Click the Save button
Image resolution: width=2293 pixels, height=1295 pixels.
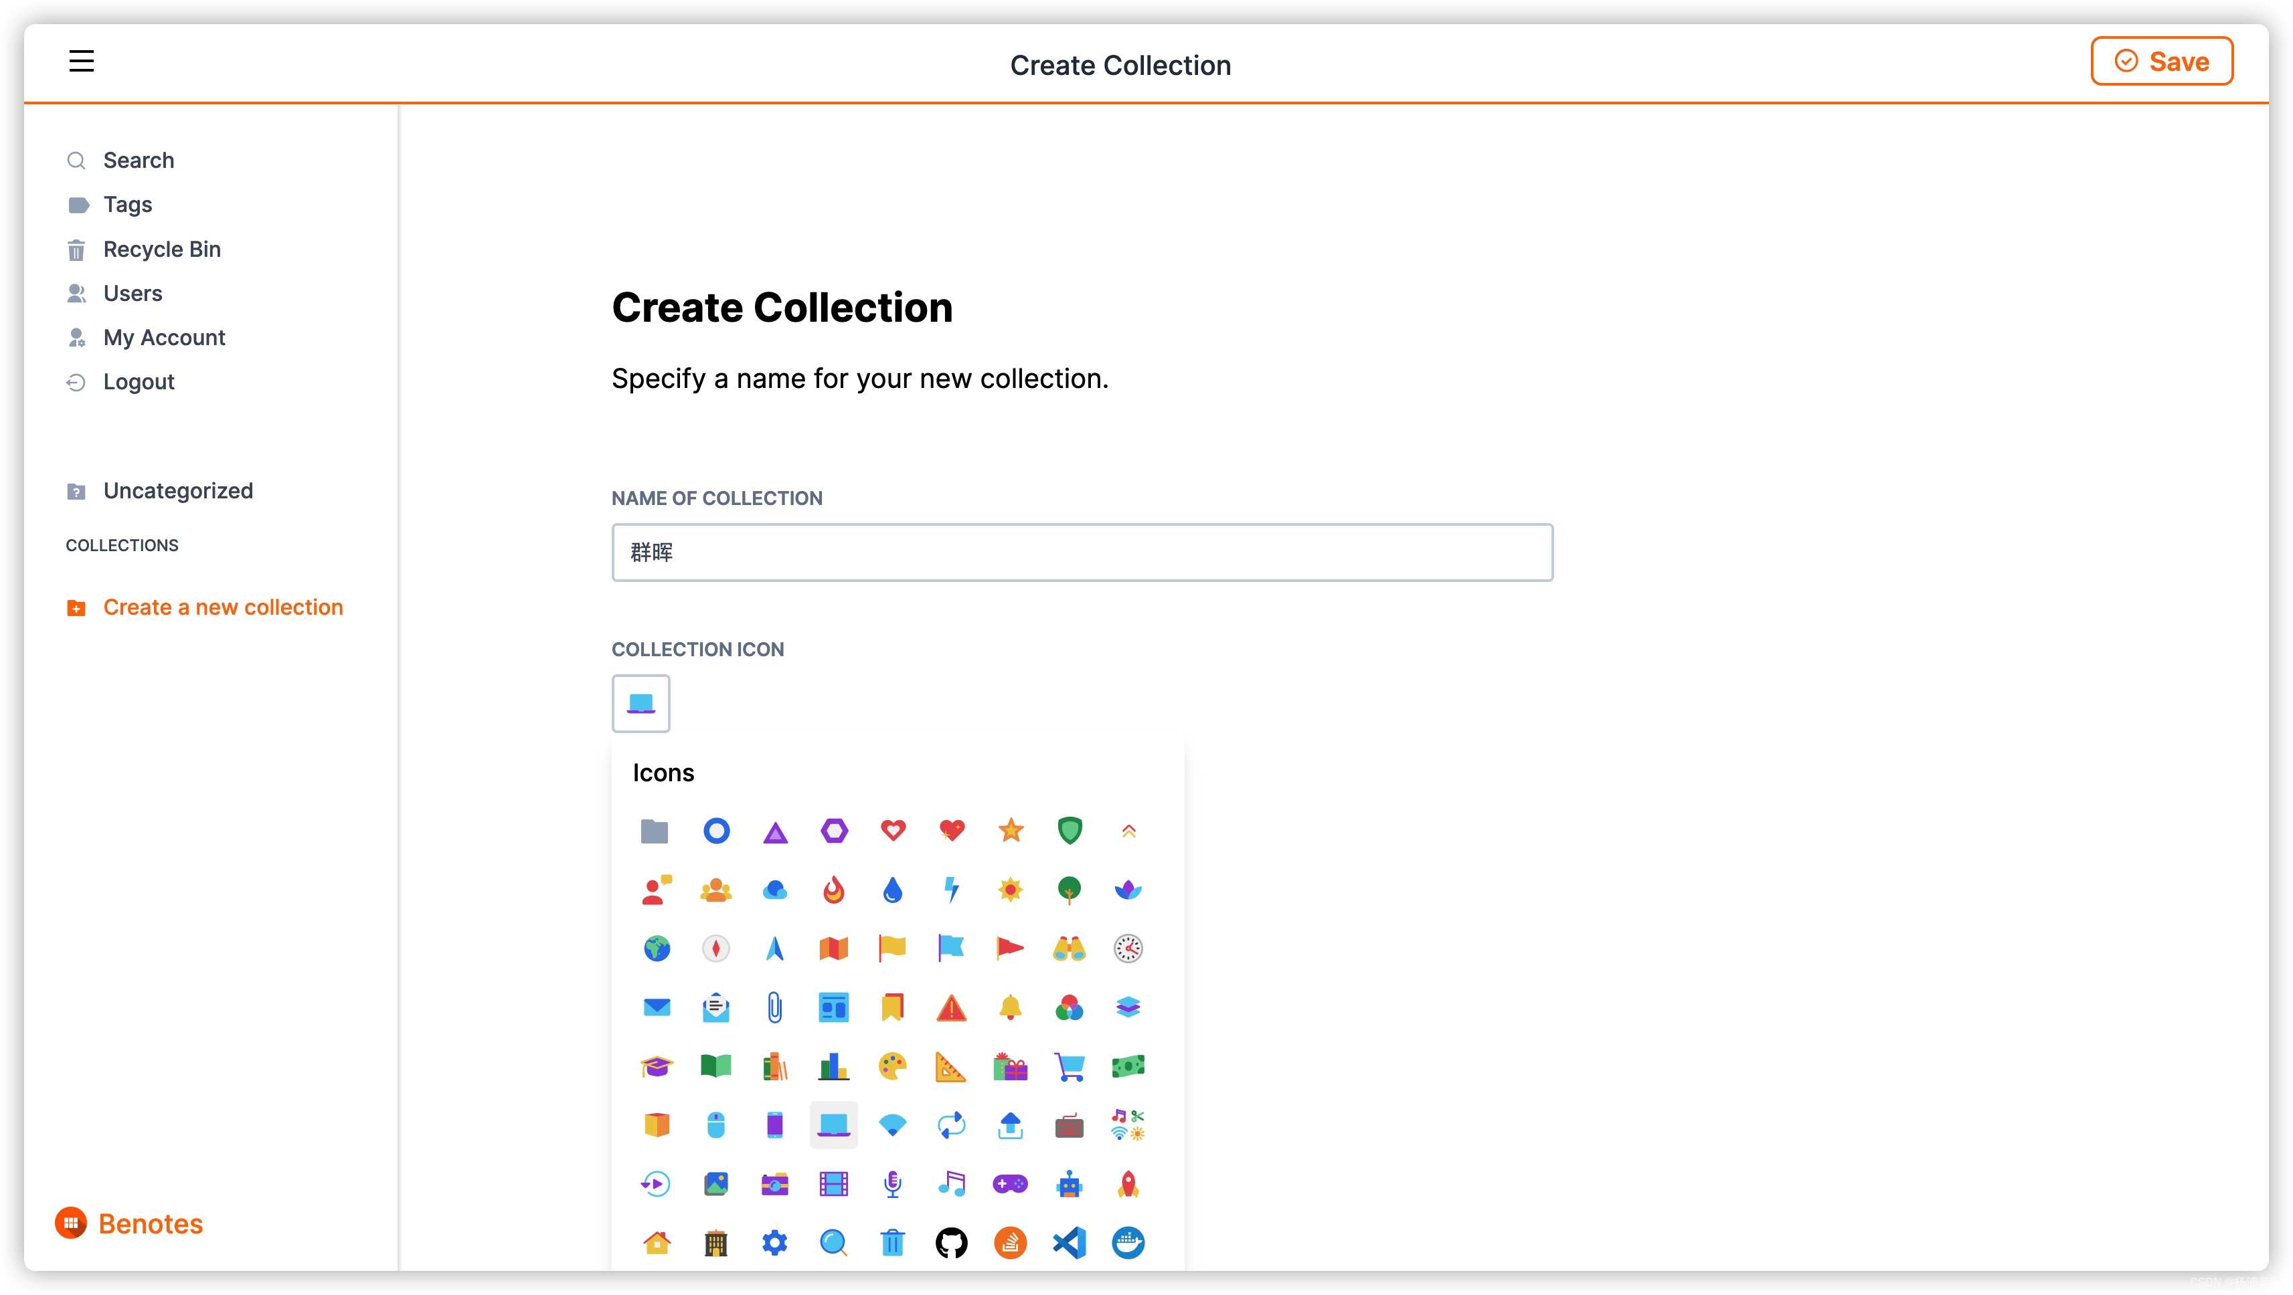tap(2161, 62)
